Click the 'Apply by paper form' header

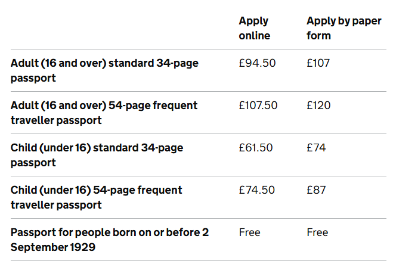[x=344, y=28]
